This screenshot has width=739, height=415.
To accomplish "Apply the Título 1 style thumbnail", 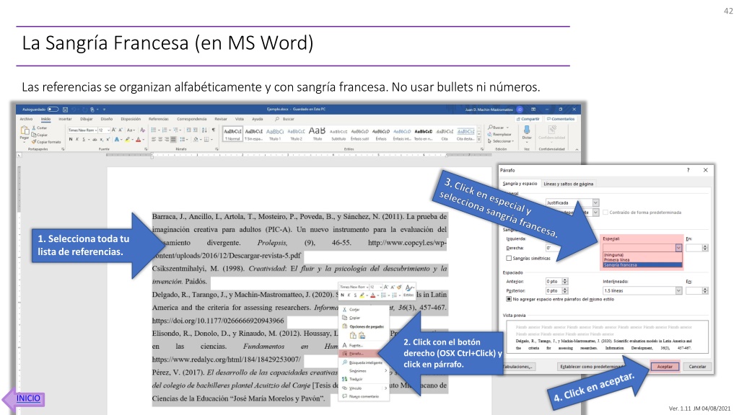I will pos(275,134).
